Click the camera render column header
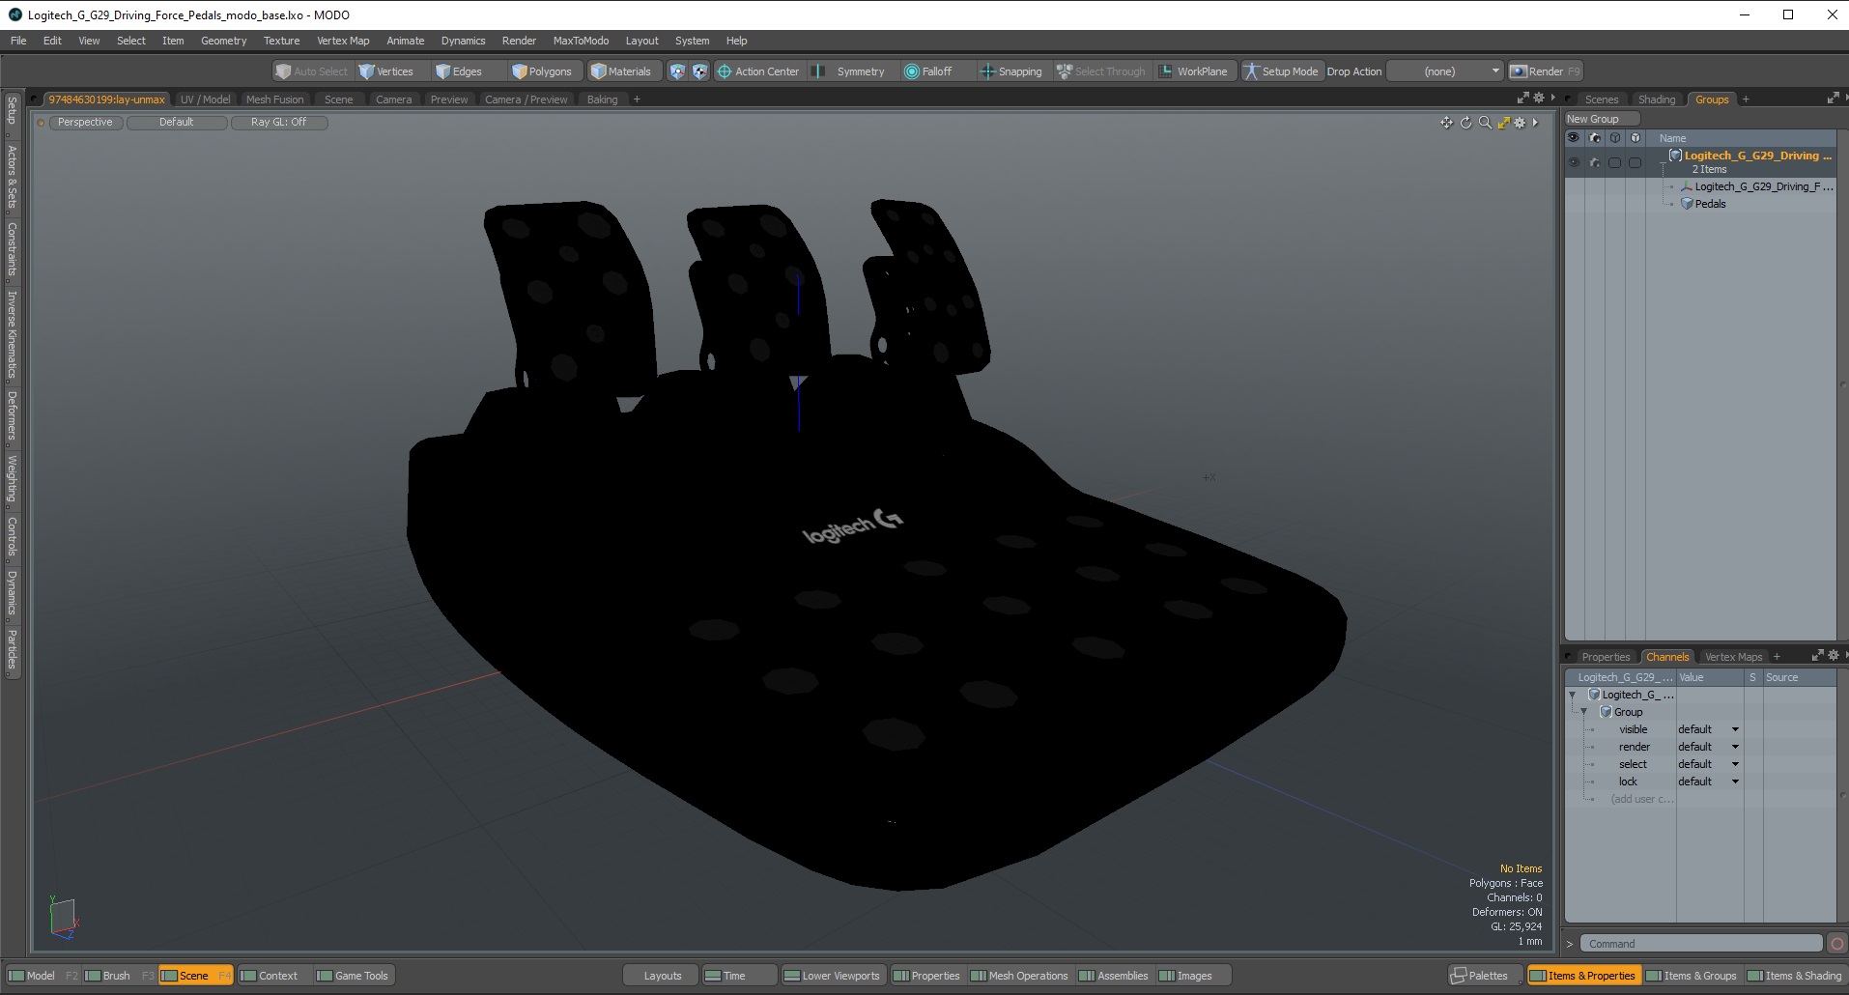The height and width of the screenshot is (995, 1849). (1594, 138)
